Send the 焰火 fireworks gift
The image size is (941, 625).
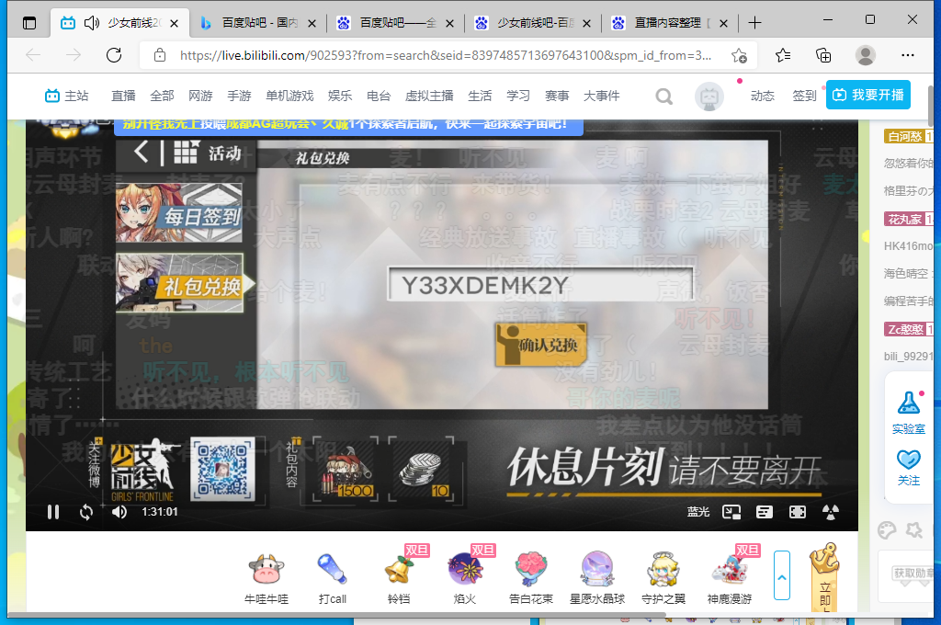coord(464,578)
